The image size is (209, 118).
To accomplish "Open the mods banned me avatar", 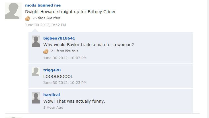I will tap(13, 11).
